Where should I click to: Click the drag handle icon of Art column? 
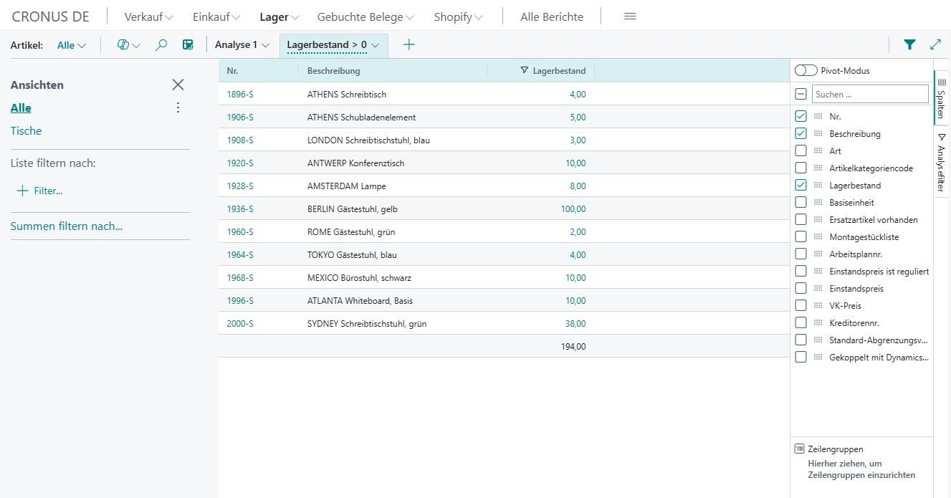pos(818,151)
